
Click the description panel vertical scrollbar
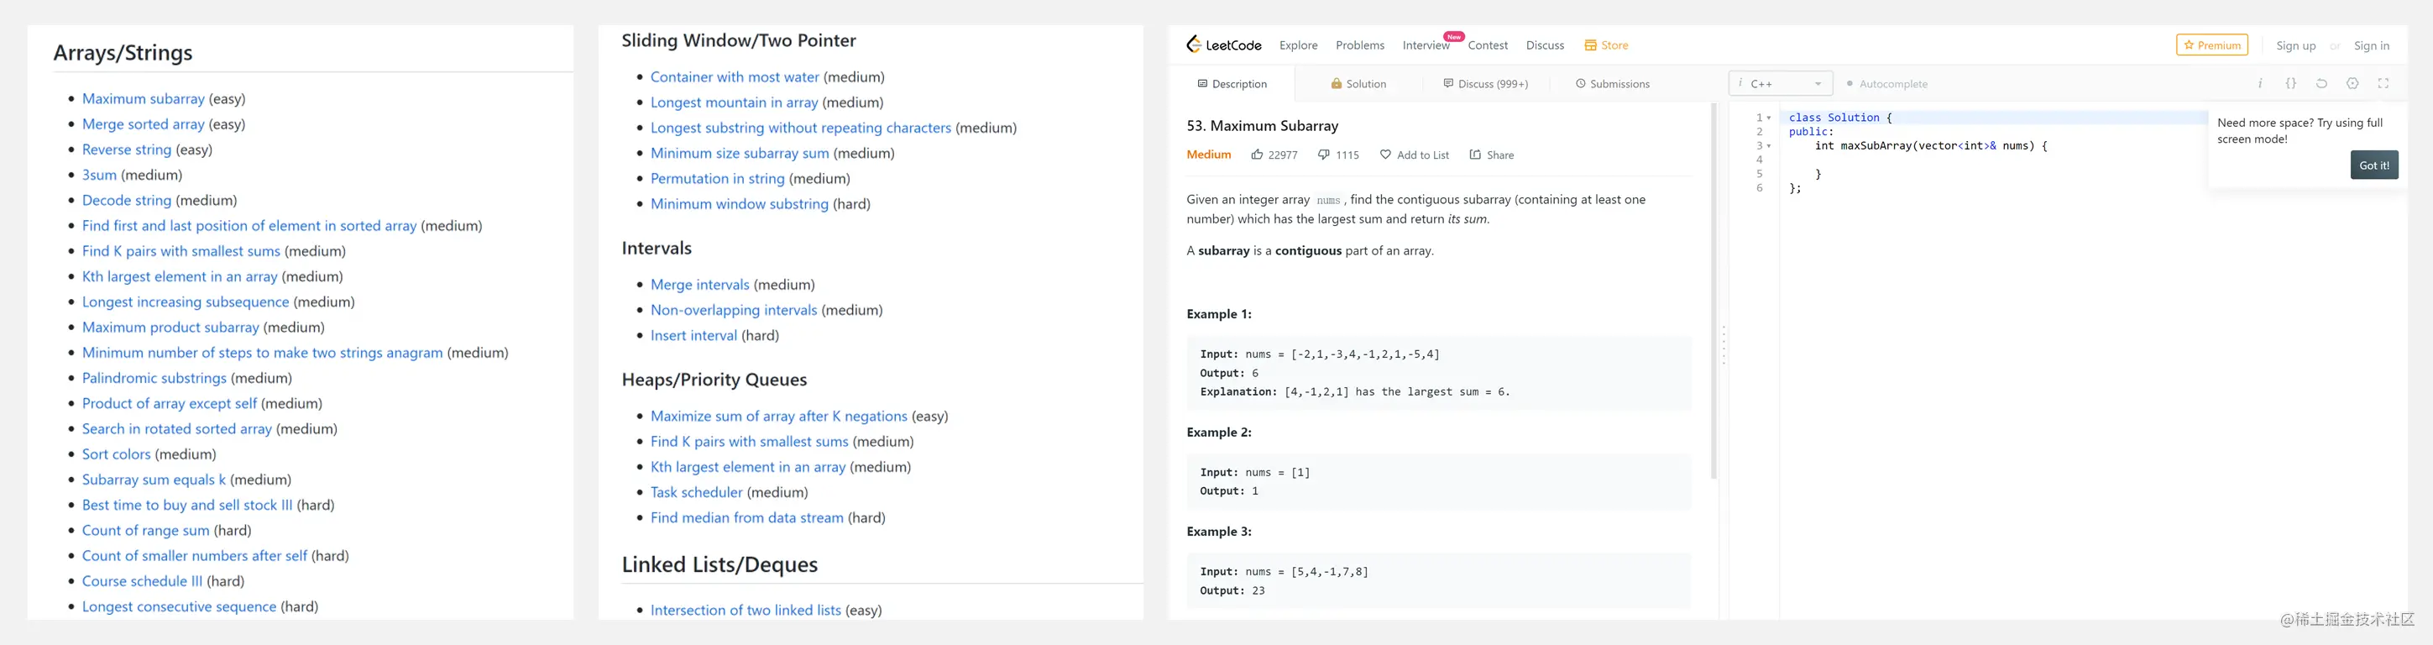tap(1714, 291)
